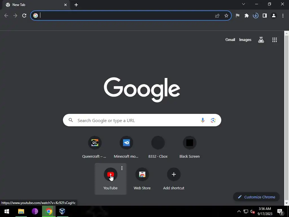
Task: Go back with the back arrow
Action: [6, 16]
